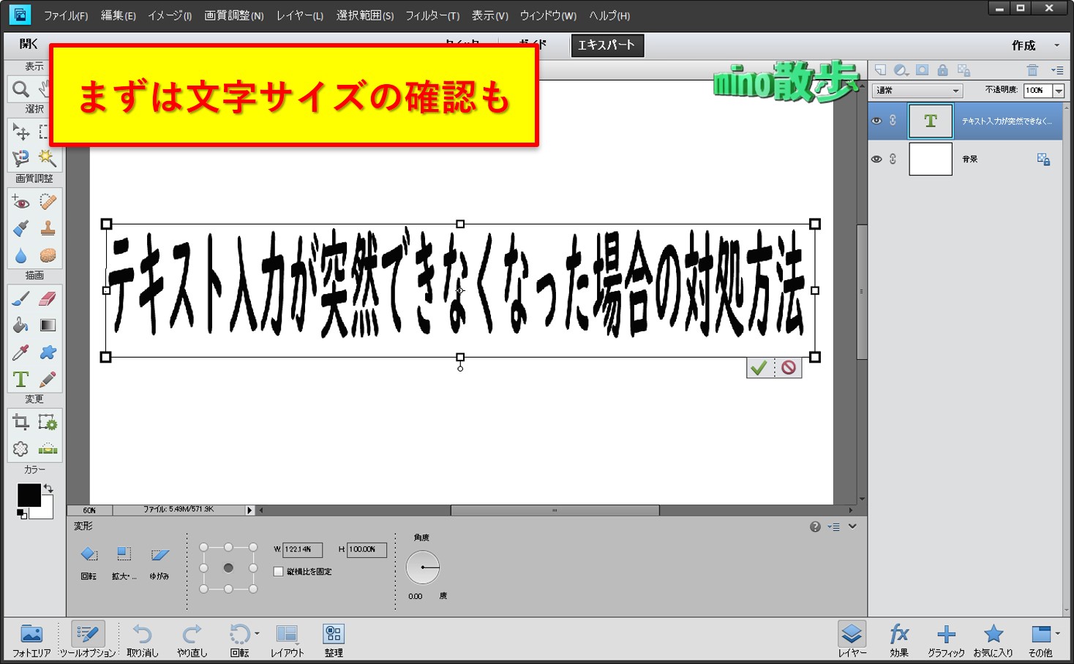Screen dimensions: 1074x664
Task: Hide the 背景 layer via eye icon
Action: [876, 159]
